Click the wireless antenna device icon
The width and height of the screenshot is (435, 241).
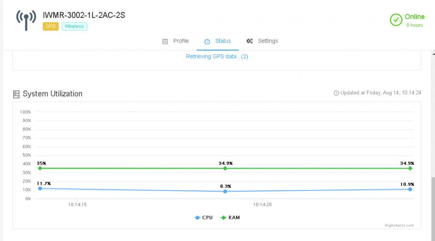[26, 20]
